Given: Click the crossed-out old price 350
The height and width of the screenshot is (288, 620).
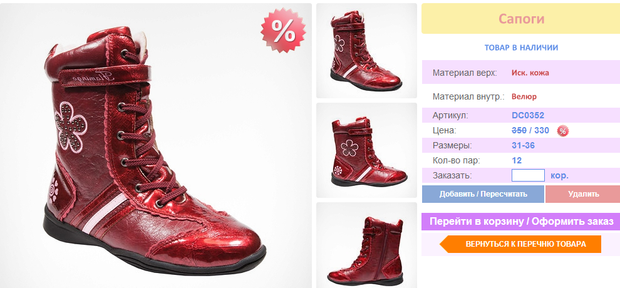Looking at the screenshot, I should [x=519, y=130].
